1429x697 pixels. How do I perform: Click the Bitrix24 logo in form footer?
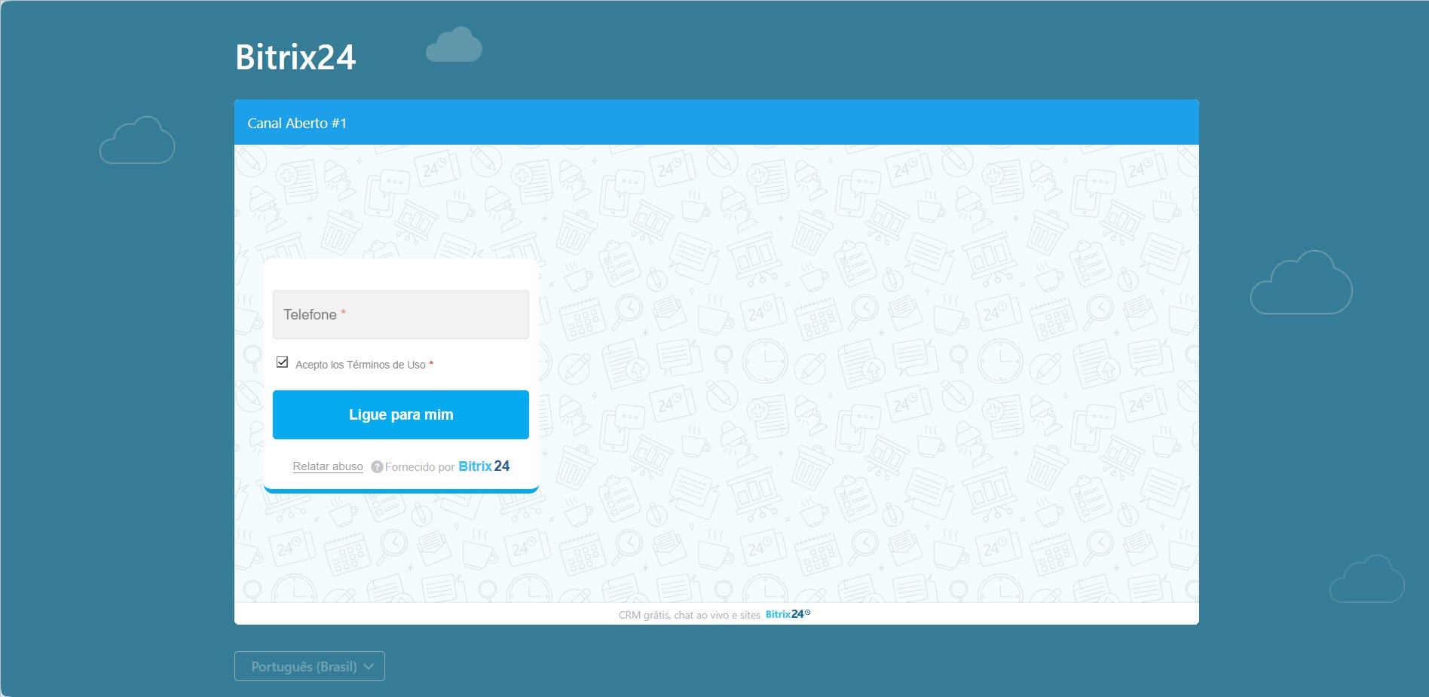(484, 466)
